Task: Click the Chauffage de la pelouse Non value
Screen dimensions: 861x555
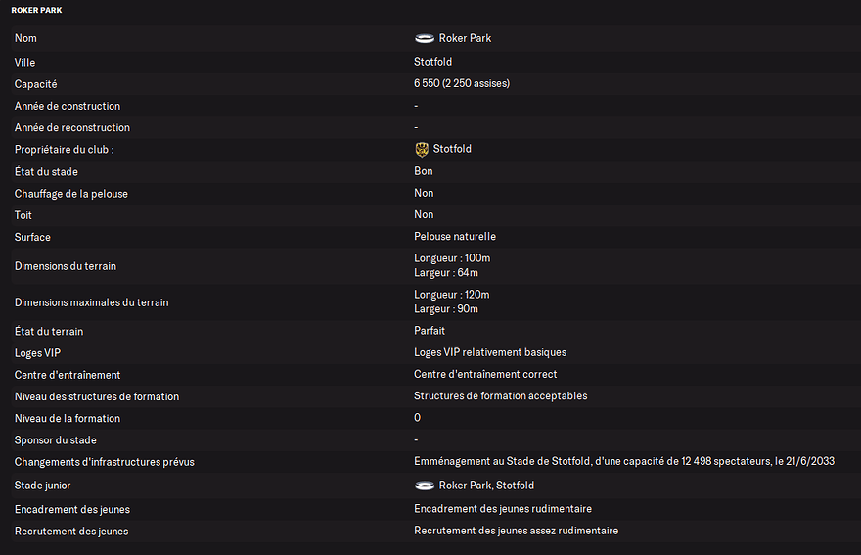Action: tap(424, 193)
